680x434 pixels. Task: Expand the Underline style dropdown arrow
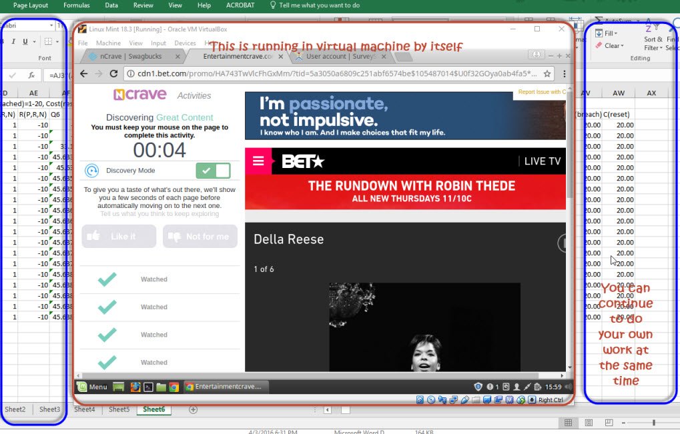coord(34,42)
